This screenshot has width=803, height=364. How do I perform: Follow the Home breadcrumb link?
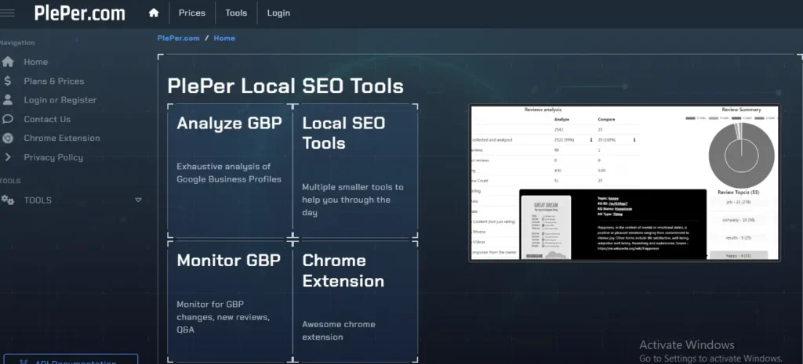tap(224, 38)
